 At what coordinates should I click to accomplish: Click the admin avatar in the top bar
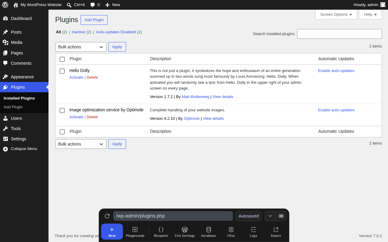pyautogui.click(x=383, y=5)
